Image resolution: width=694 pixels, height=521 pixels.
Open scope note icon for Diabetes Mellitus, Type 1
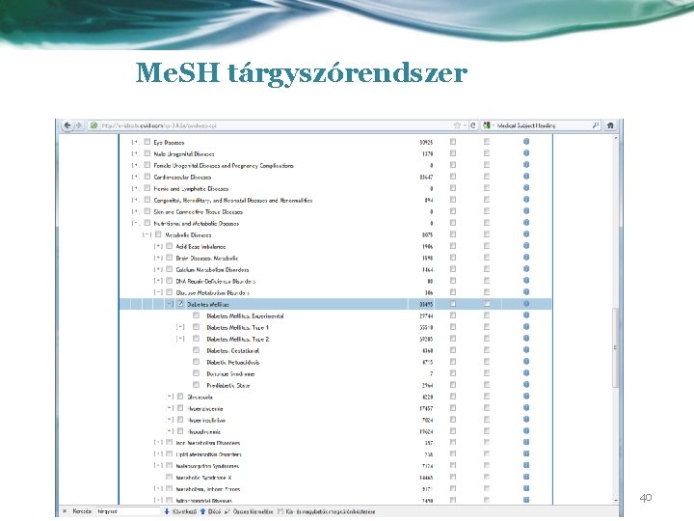526,326
